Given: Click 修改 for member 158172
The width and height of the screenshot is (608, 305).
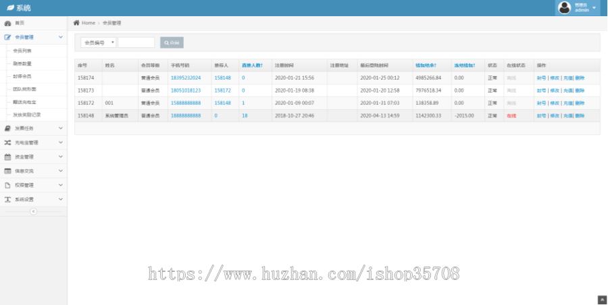Looking at the screenshot, I should point(555,103).
